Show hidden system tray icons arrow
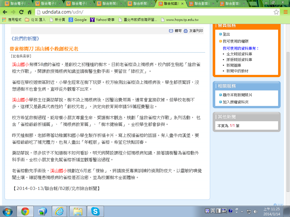290x217 pixels. [x=242, y=211]
